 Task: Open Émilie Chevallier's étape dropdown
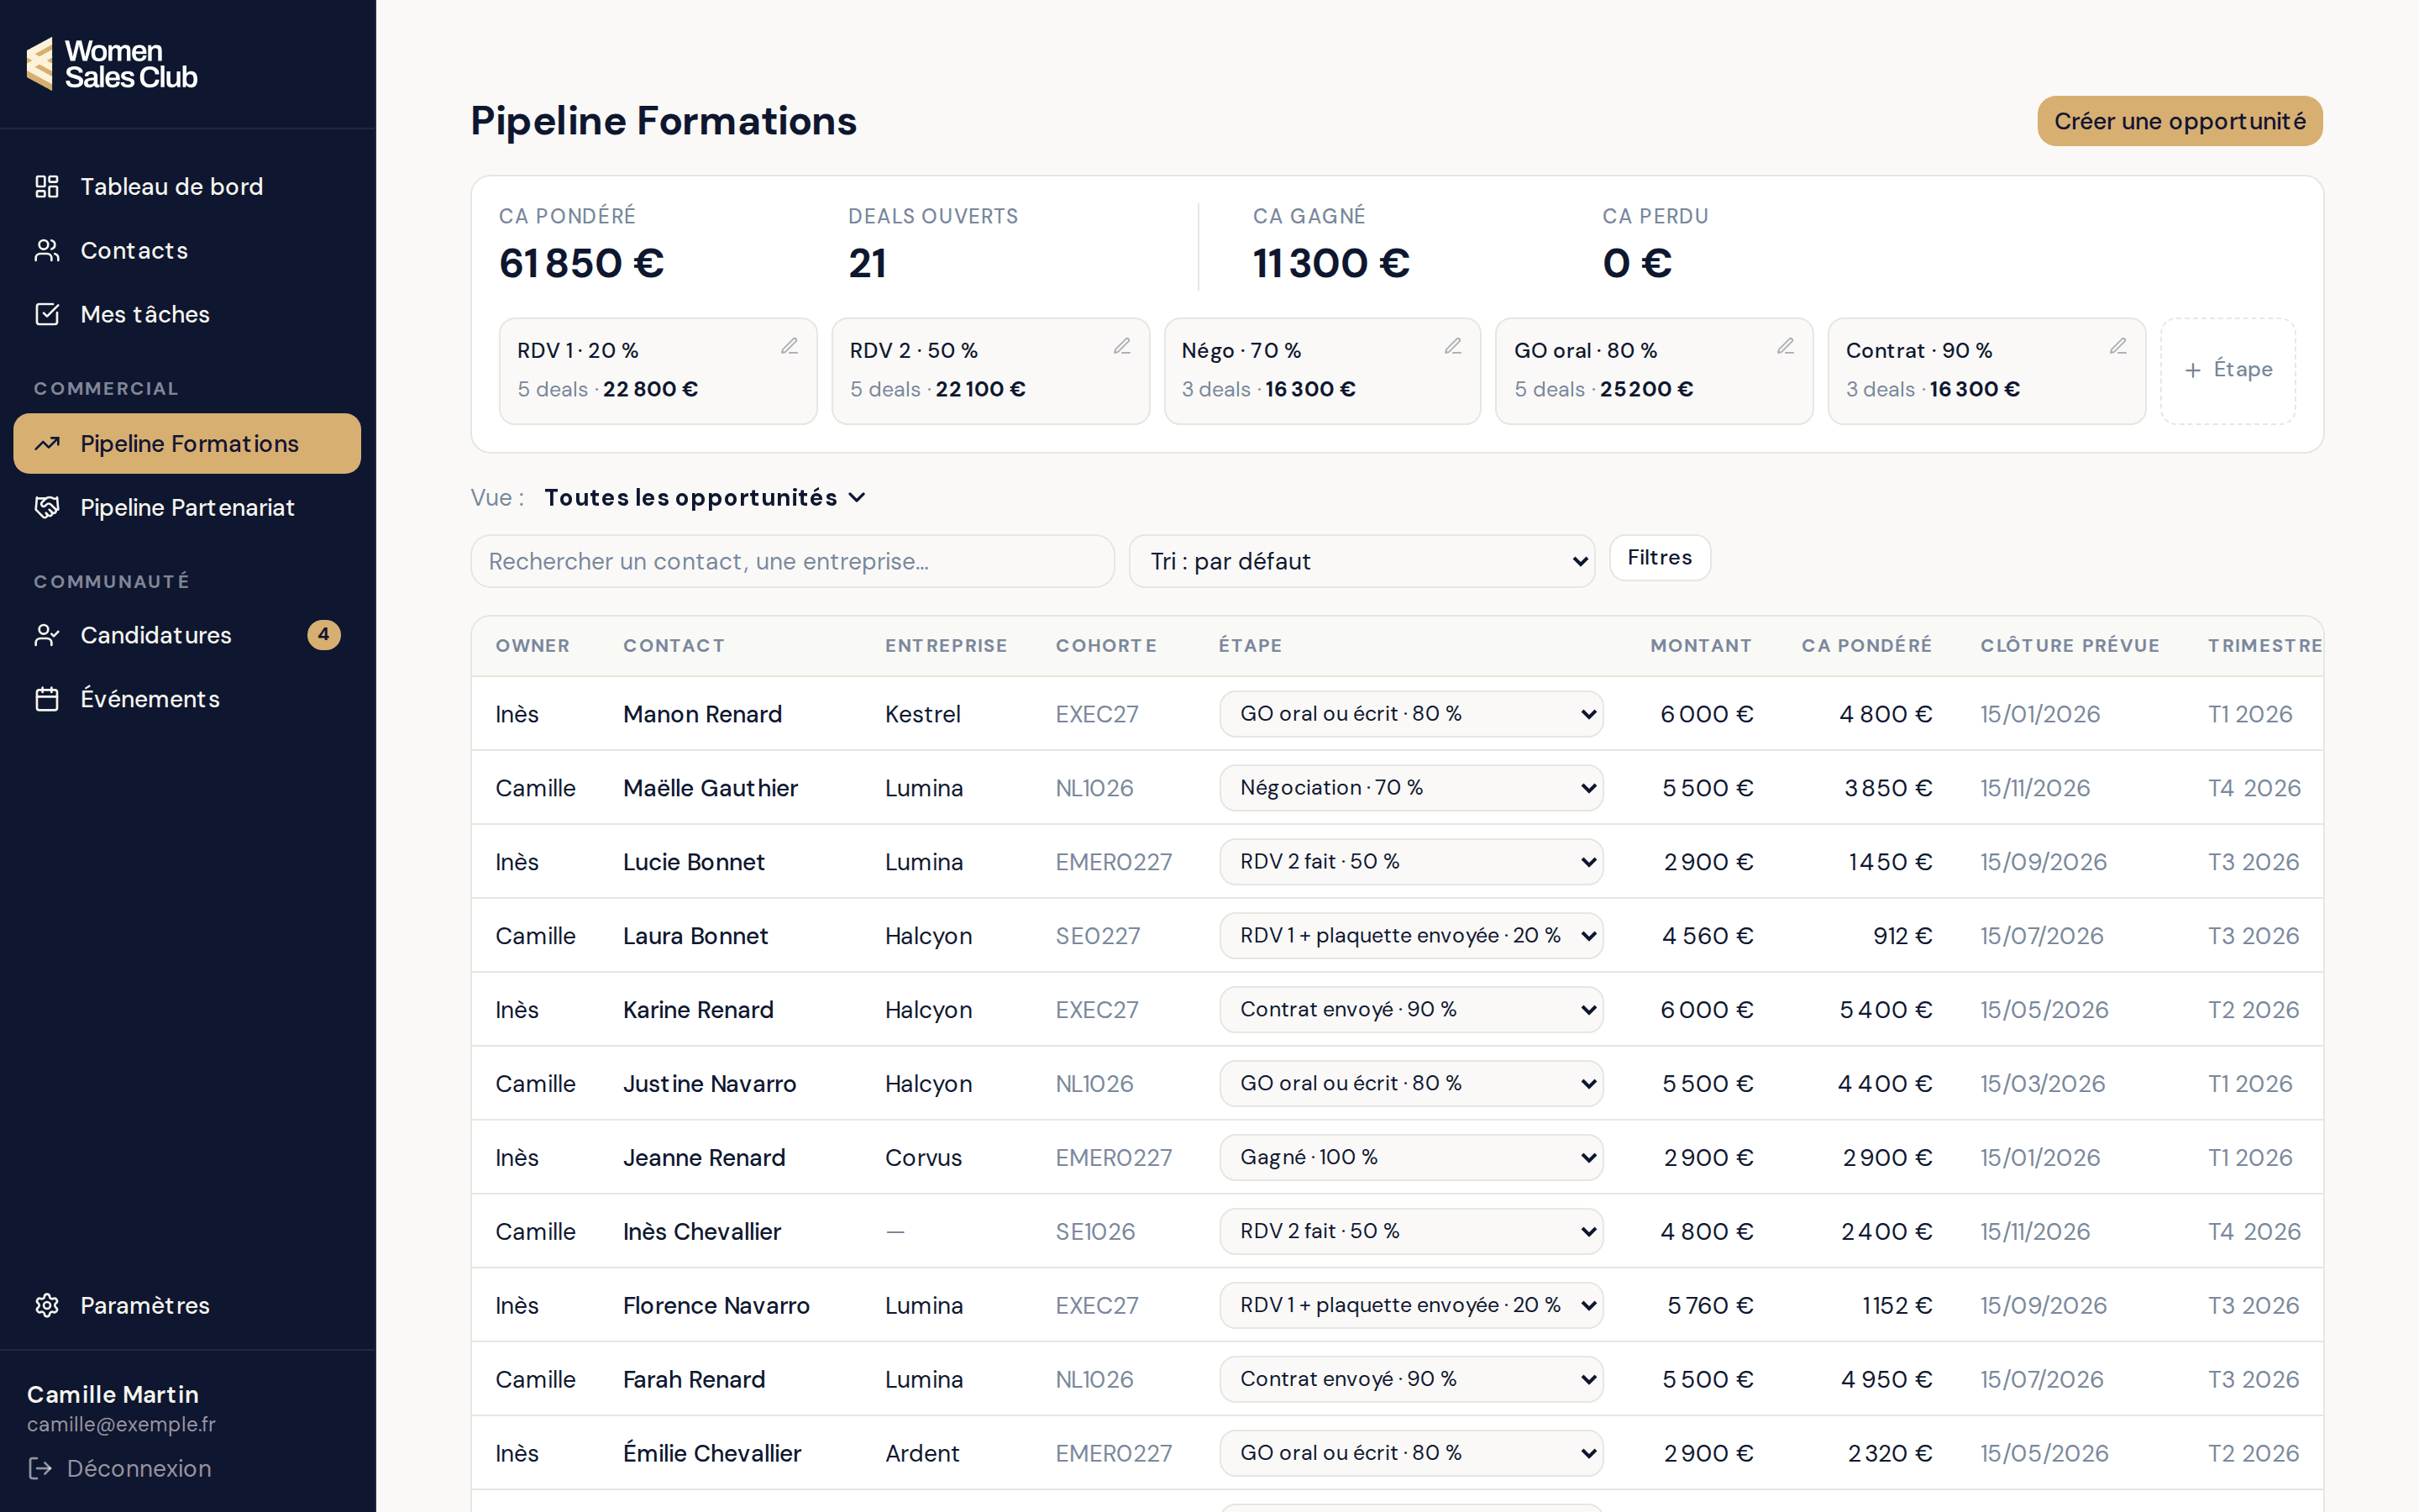click(x=1411, y=1454)
